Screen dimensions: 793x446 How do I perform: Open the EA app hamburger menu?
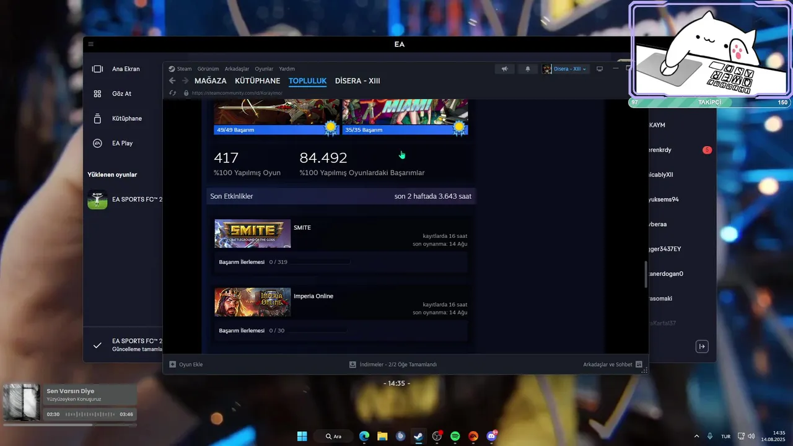click(x=90, y=44)
